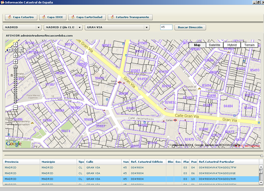Switch to Map view tab
This screenshot has height=191, width=264.
[197, 45]
